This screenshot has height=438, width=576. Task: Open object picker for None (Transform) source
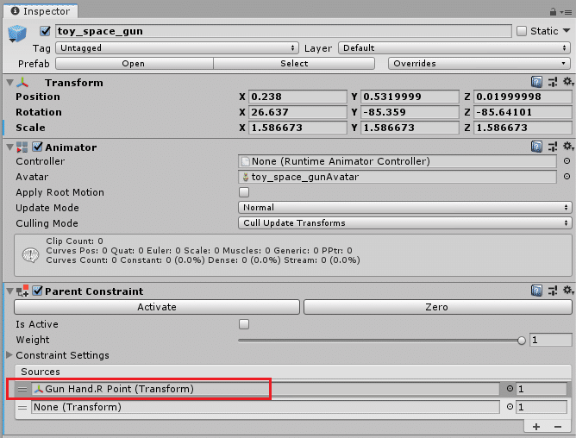510,407
